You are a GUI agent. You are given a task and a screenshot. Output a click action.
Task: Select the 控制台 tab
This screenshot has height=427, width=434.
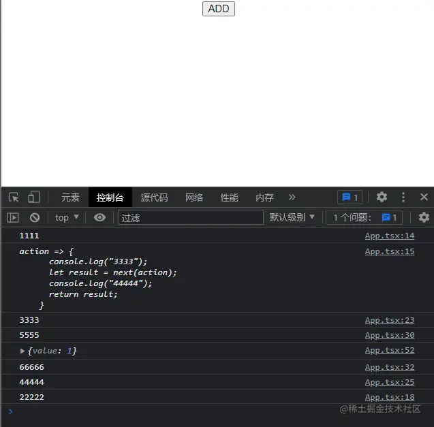point(110,197)
